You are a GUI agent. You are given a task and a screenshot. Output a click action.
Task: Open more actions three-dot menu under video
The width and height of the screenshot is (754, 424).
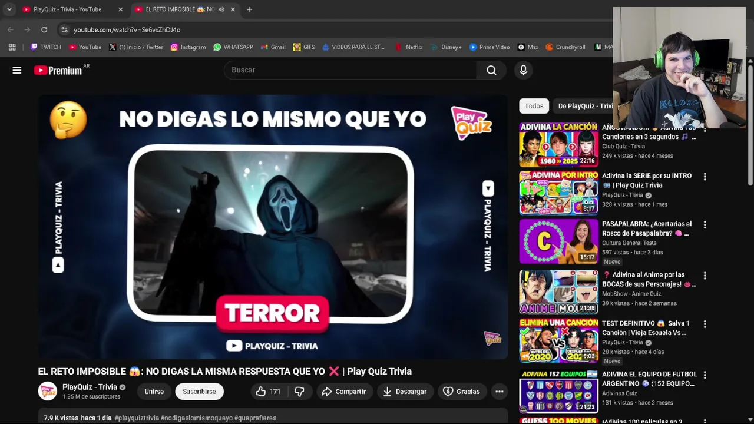point(500,392)
